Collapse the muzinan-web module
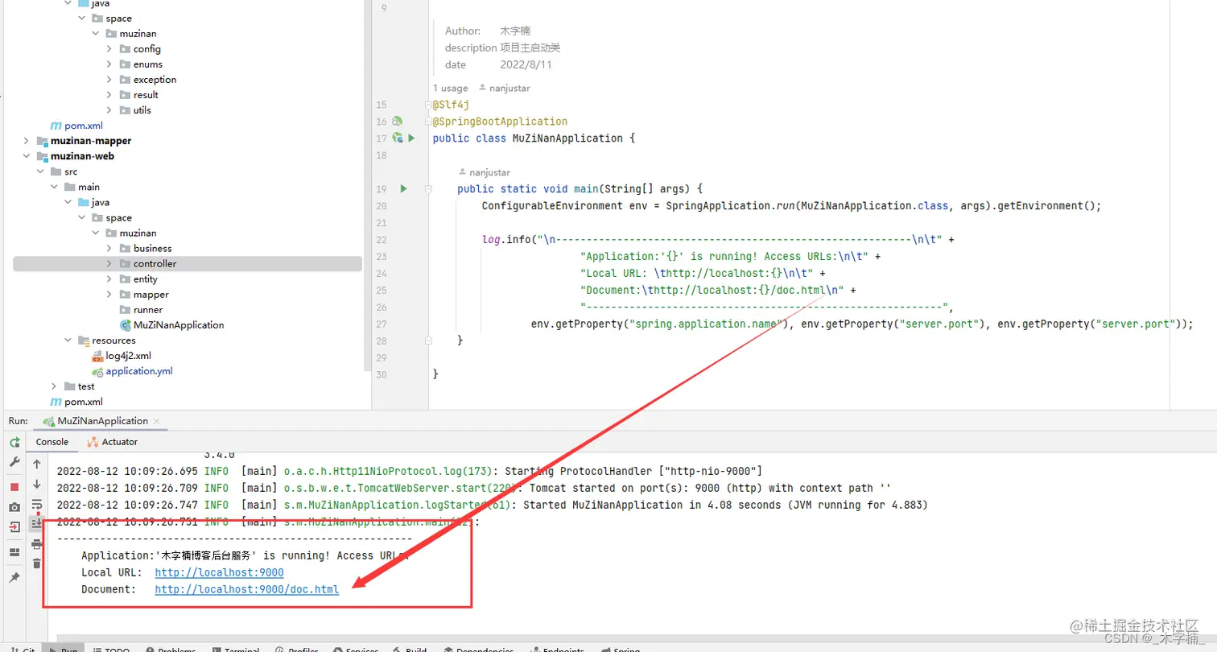 pos(27,156)
